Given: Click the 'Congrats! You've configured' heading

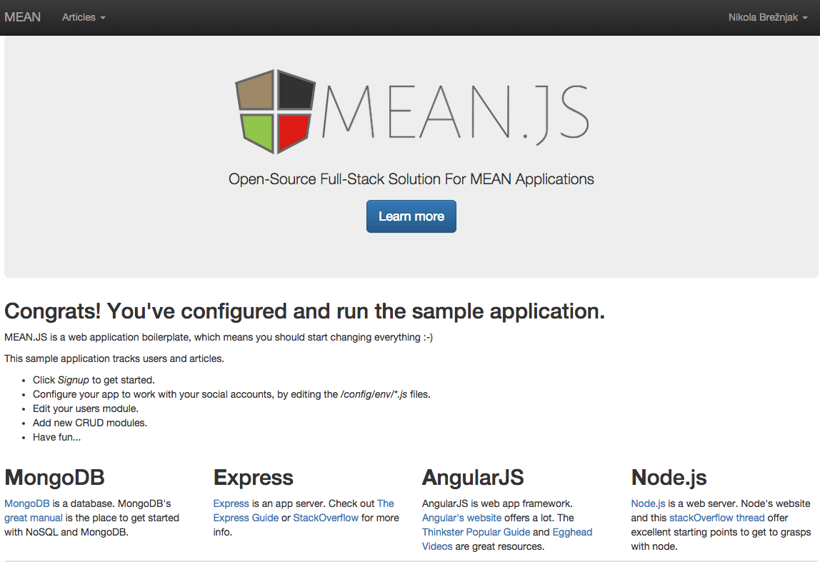Looking at the screenshot, I should [304, 311].
